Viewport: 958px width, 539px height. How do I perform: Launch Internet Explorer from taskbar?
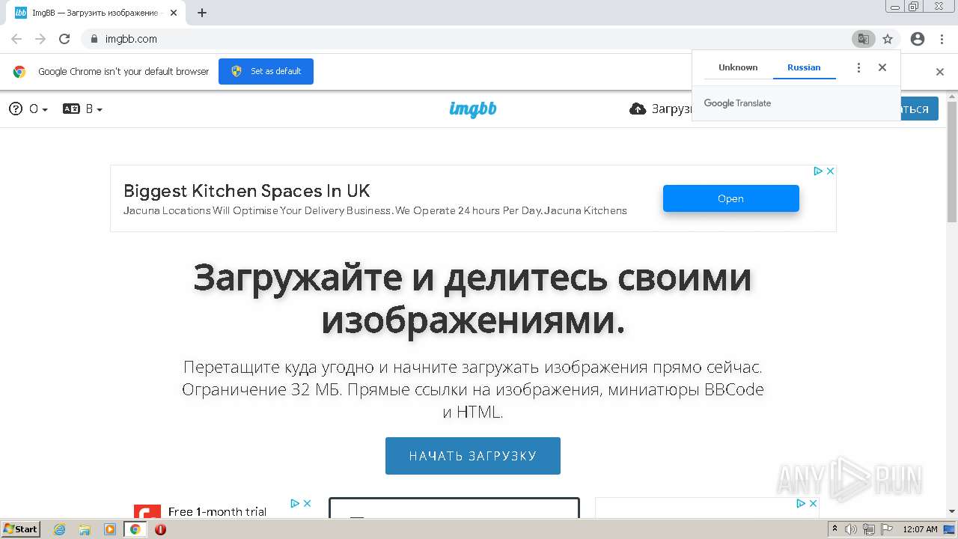coord(60,529)
